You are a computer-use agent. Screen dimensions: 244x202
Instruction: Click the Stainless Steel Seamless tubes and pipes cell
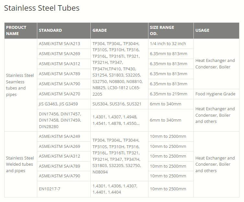click(x=20, y=85)
